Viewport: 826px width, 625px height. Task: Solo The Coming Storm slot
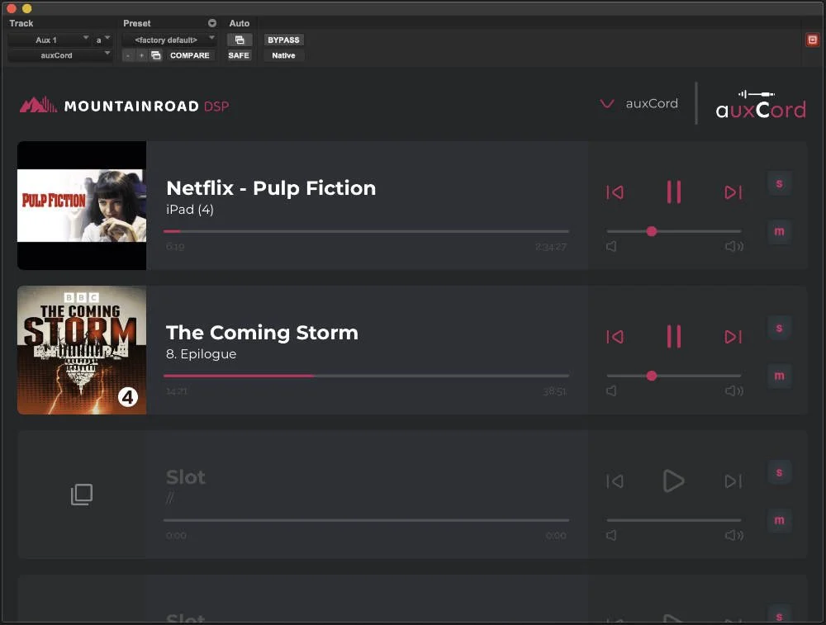click(779, 328)
